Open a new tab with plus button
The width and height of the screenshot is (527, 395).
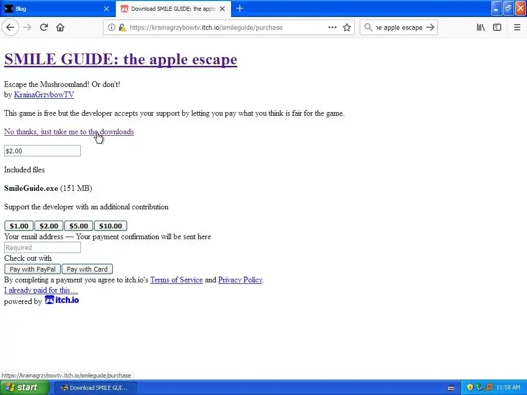[x=240, y=9]
